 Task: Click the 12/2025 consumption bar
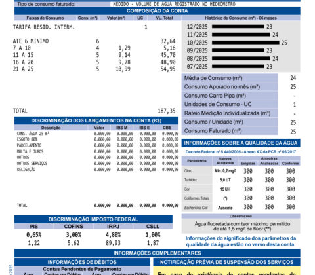pyautogui.click(x=238, y=27)
